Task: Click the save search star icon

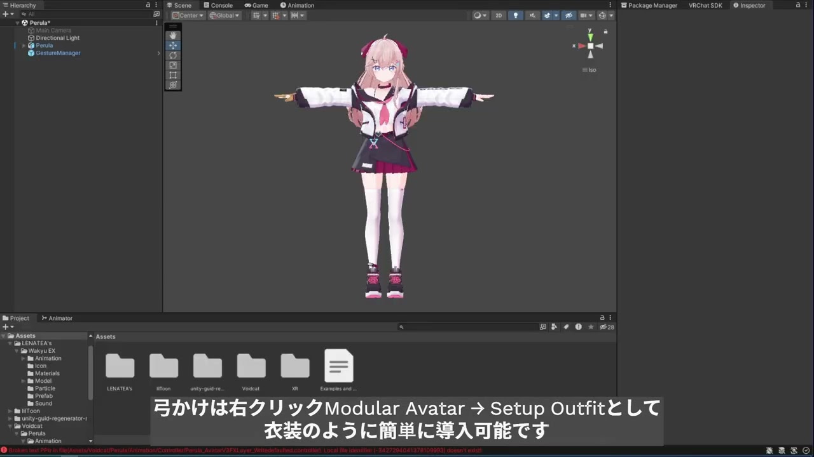Action: 591,327
